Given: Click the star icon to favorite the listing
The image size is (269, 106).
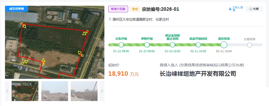Looking at the screenshot, I should (251, 9).
